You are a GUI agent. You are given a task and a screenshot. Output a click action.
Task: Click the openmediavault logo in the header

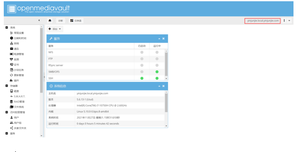click(x=39, y=9)
